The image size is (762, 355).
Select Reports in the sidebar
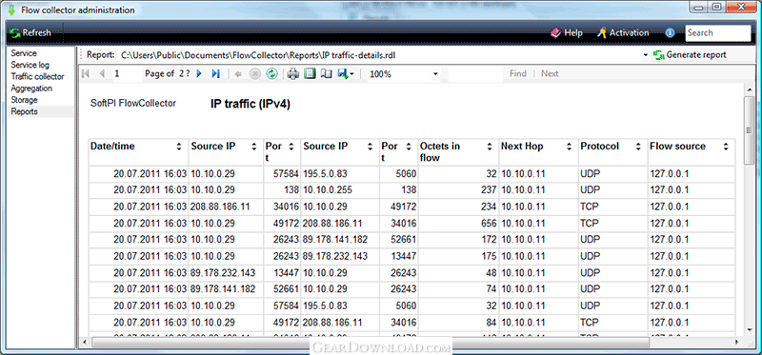coord(25,111)
